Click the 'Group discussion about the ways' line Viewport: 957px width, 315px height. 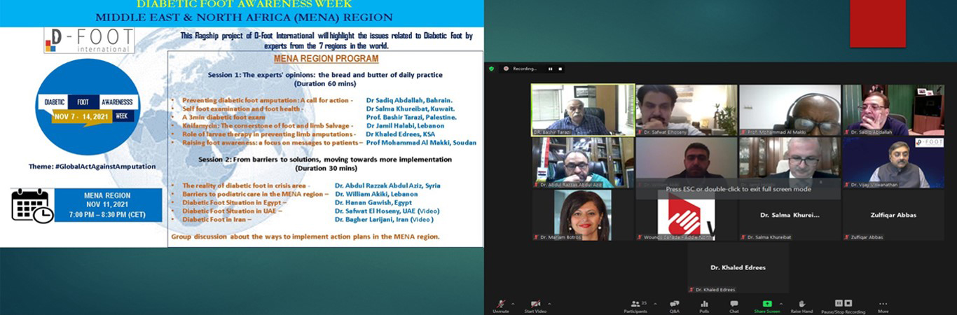[x=305, y=237]
